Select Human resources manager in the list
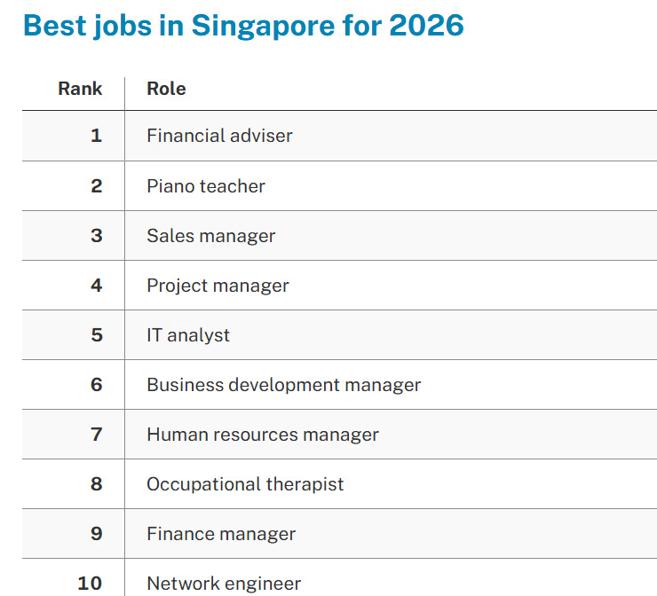The height and width of the screenshot is (596, 657). 263,435
